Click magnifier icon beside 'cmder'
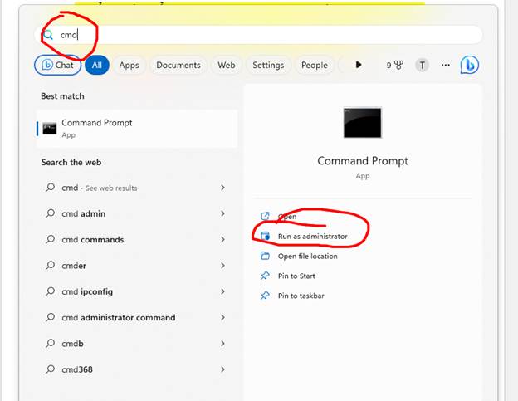The width and height of the screenshot is (518, 401). tap(50, 265)
